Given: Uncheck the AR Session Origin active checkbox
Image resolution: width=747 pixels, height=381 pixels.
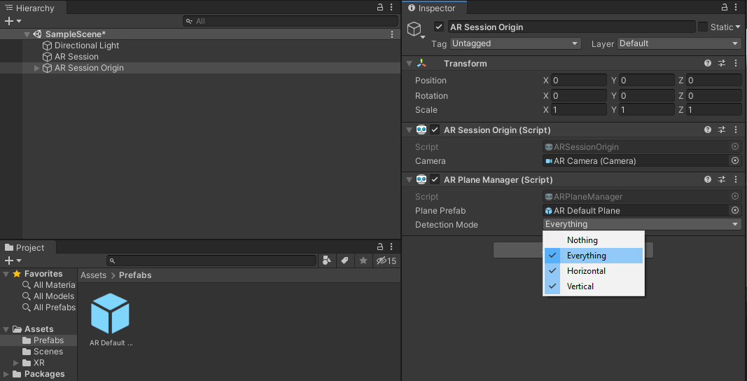Looking at the screenshot, I should coord(439,27).
